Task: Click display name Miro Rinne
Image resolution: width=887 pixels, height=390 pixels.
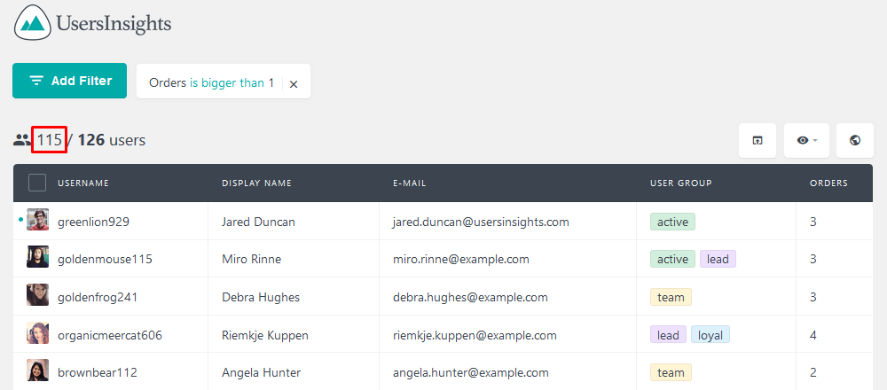Action: coord(251,260)
